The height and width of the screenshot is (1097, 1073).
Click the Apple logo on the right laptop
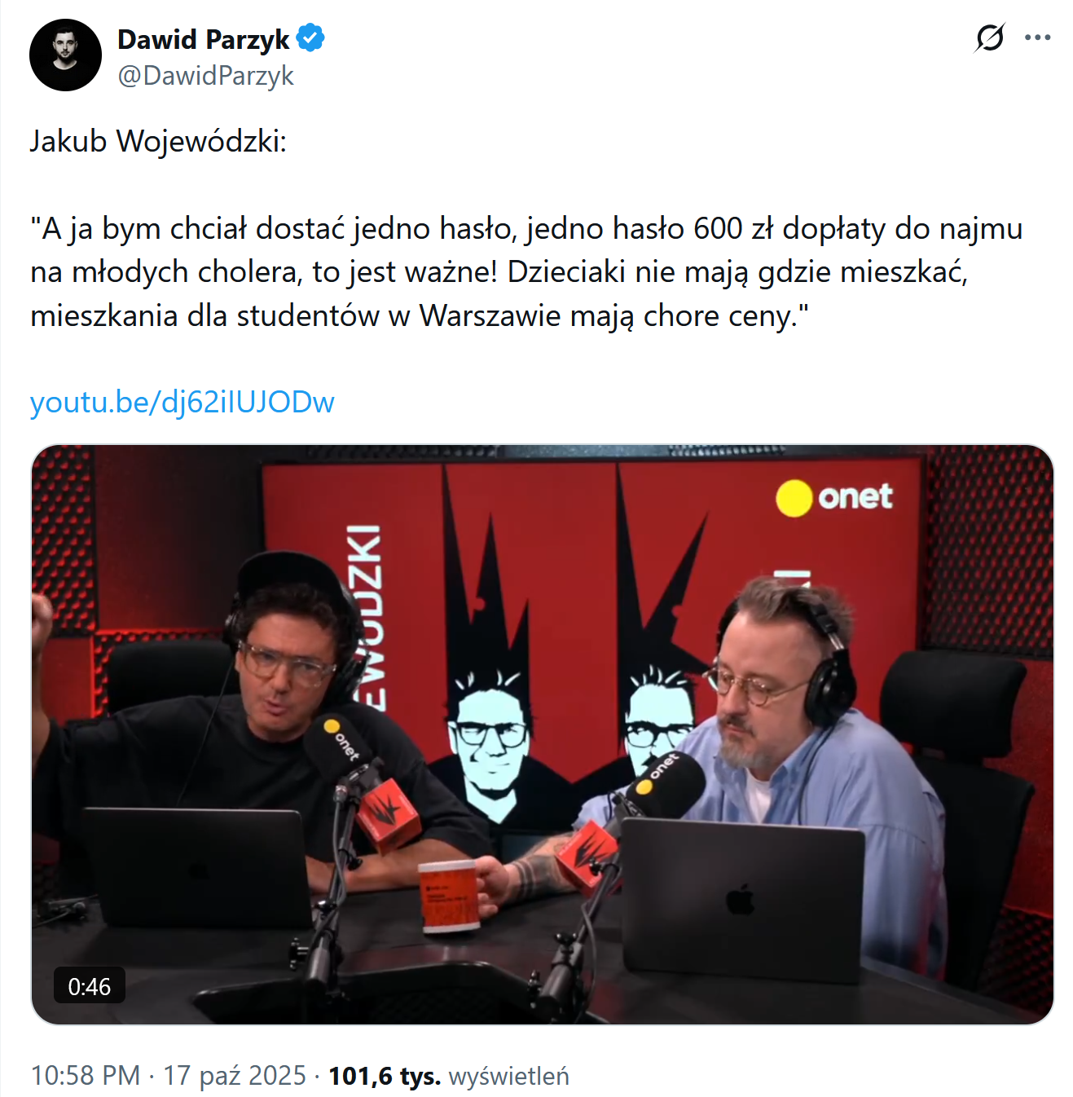[x=740, y=901]
